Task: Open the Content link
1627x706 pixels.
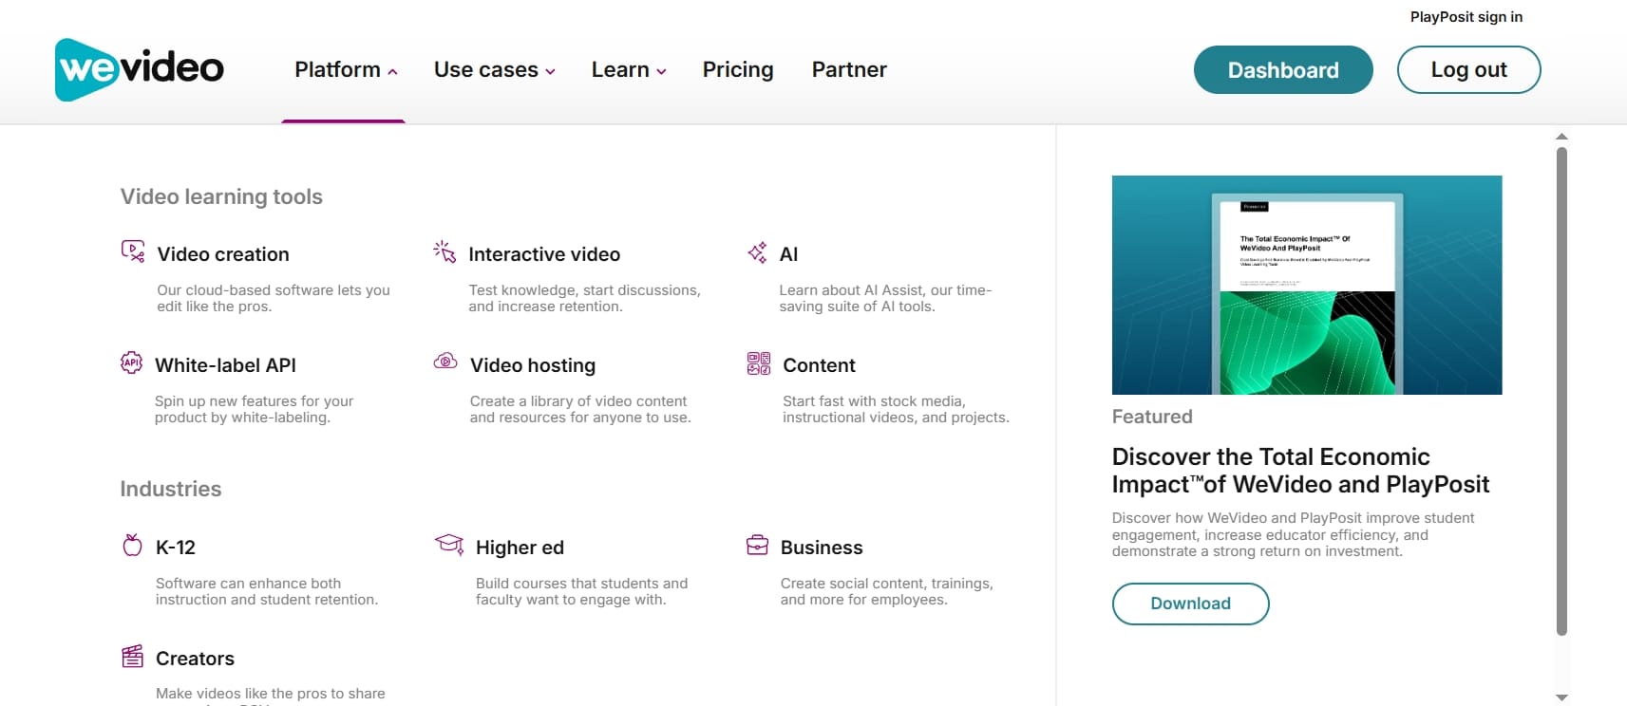Action: pyautogui.click(x=819, y=365)
